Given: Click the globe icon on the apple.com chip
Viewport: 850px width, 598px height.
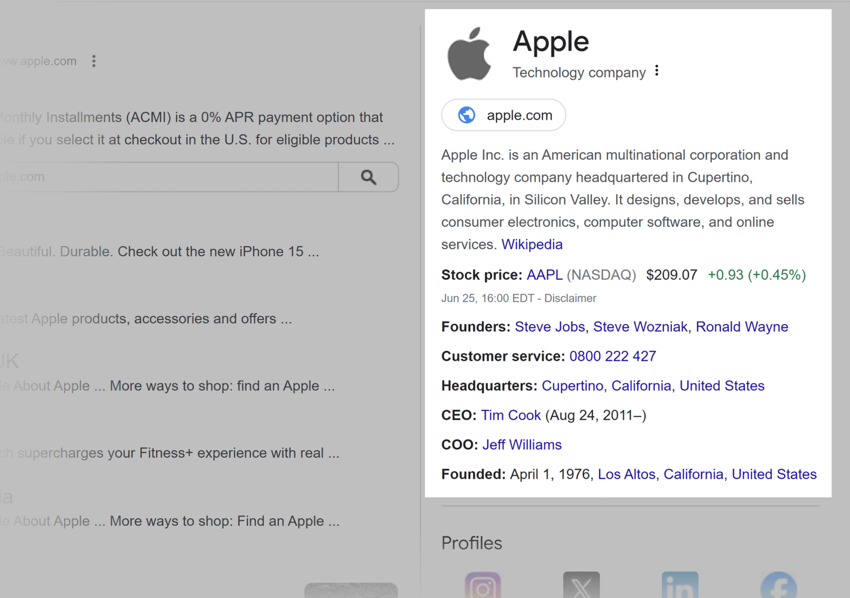Looking at the screenshot, I should point(465,115).
